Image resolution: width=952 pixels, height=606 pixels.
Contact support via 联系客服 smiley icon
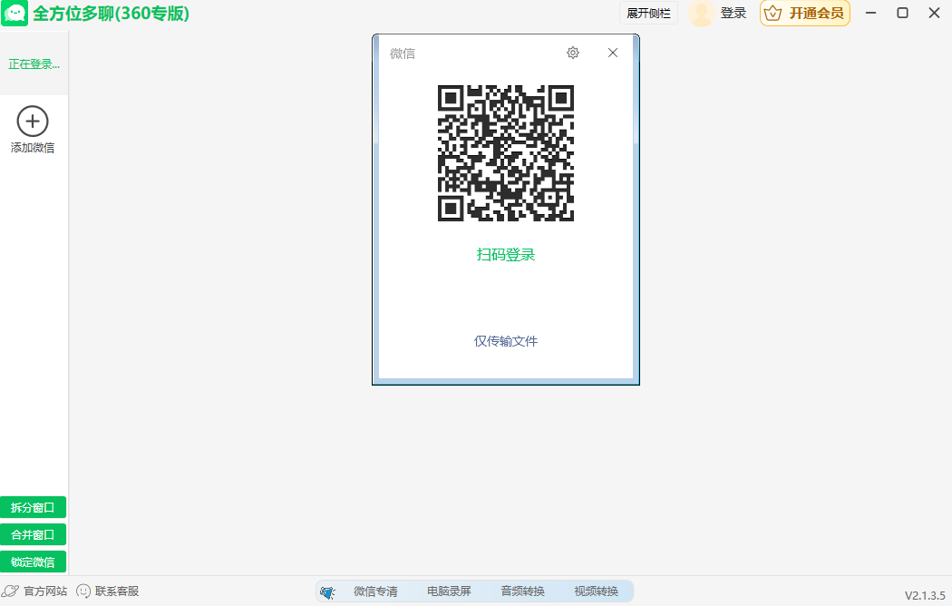pyautogui.click(x=83, y=591)
